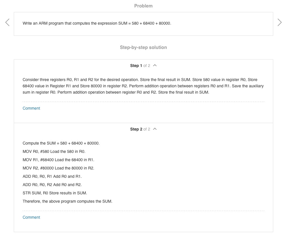The height and width of the screenshot is (235, 287).
Task: Click the ARM program problem statement text
Action: (97, 23)
